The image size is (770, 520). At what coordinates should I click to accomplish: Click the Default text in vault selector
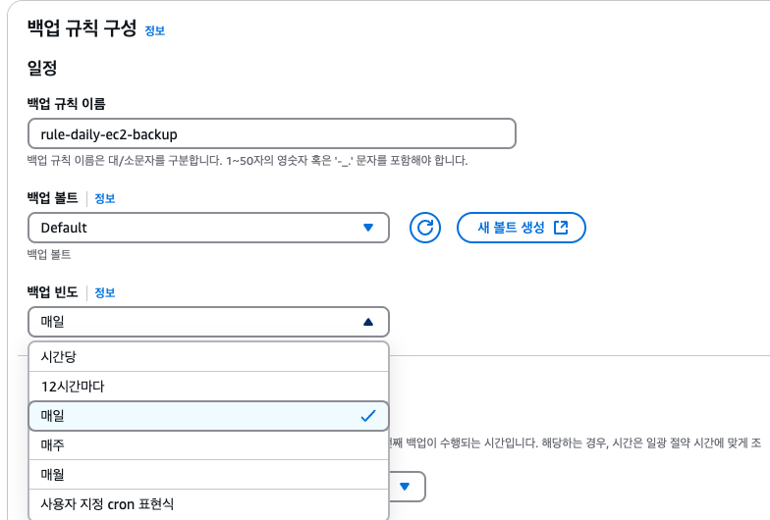tap(64, 228)
